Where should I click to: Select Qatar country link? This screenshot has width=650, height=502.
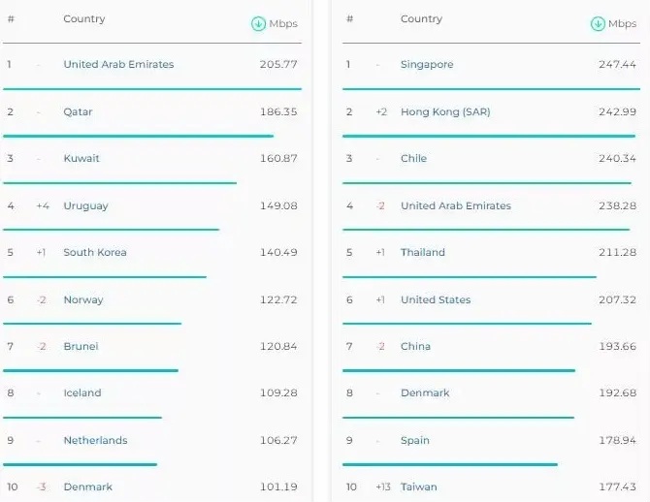click(78, 112)
